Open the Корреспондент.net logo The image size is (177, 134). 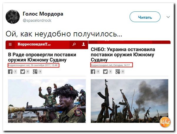[34, 44]
